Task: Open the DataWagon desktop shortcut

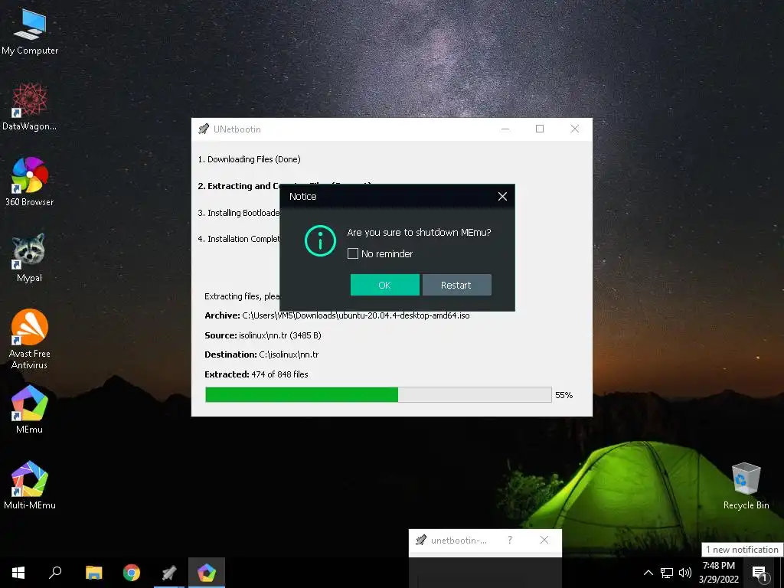Action: click(30, 107)
